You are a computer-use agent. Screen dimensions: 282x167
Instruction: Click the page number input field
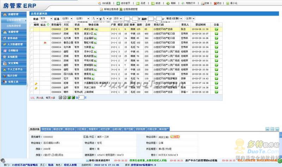click(x=81, y=98)
